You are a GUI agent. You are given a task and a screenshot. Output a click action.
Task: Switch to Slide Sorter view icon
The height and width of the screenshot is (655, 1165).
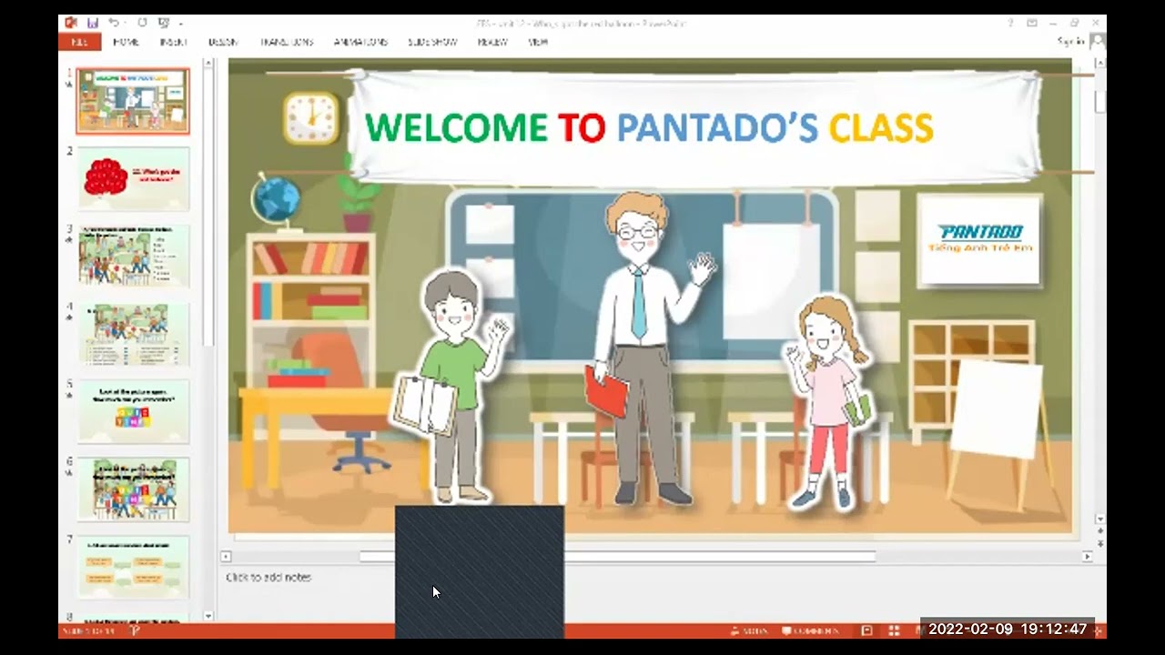pos(894,630)
